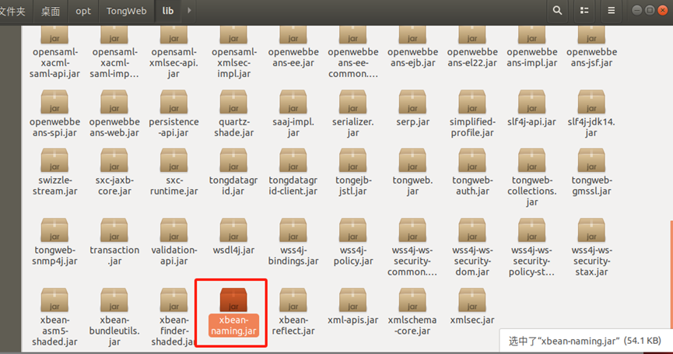The width and height of the screenshot is (673, 354).
Task: Click the serp.jar package icon
Action: point(412,103)
